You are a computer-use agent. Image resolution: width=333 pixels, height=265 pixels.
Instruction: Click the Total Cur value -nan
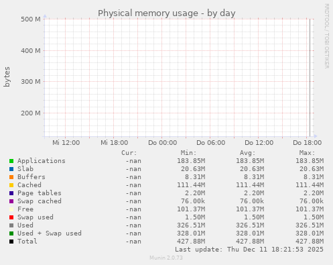133,242
